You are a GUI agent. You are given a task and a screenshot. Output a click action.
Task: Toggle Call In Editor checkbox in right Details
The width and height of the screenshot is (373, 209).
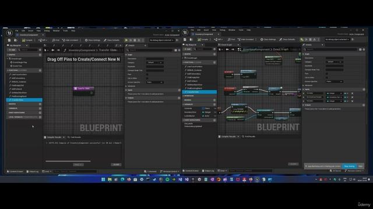coord(326,77)
